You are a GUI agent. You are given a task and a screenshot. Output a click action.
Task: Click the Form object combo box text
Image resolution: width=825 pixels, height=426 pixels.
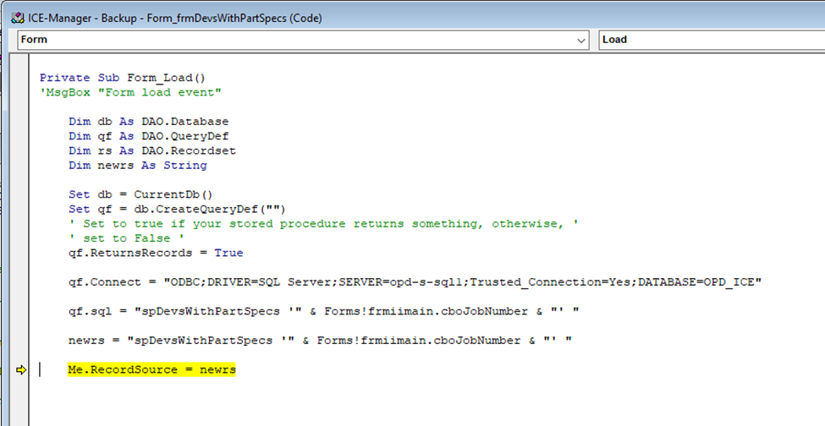pyautogui.click(x=34, y=40)
